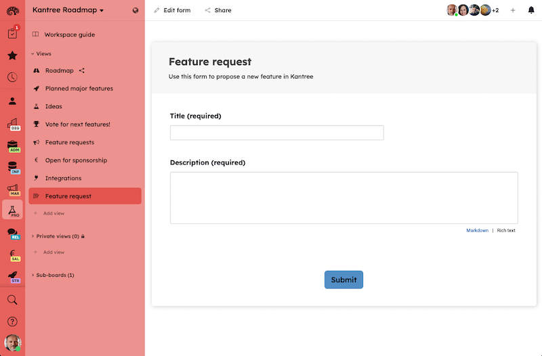Viewport: 542px width, 356px height.
Task: Click the Description text area
Action: tap(344, 198)
